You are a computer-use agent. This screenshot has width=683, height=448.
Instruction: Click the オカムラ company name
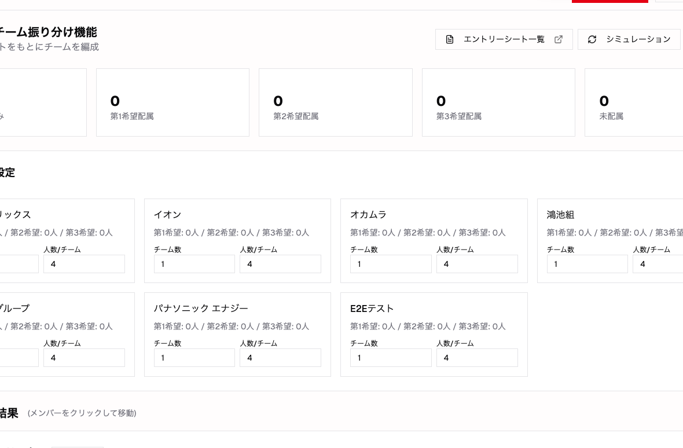369,215
